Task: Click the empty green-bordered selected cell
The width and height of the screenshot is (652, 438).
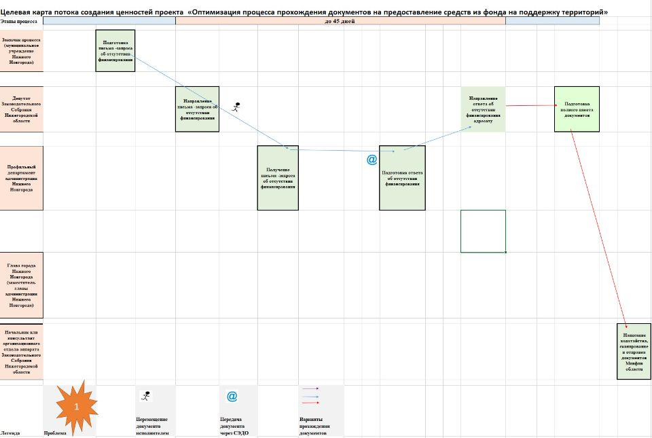Action: [483, 231]
